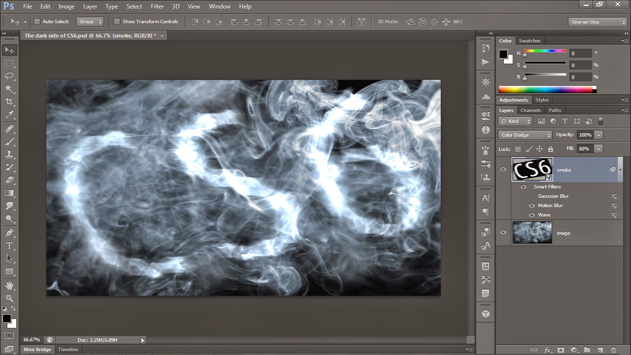Enable the Auto-Select checkbox
Image resolution: width=631 pixels, height=355 pixels.
(x=36, y=22)
